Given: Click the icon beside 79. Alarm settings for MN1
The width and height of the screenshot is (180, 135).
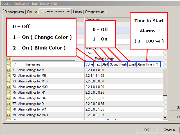Looking at the screenshot, I should pyautogui.click(x=9, y=115).
